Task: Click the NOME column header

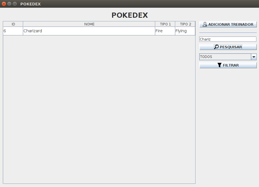Action: (89, 24)
